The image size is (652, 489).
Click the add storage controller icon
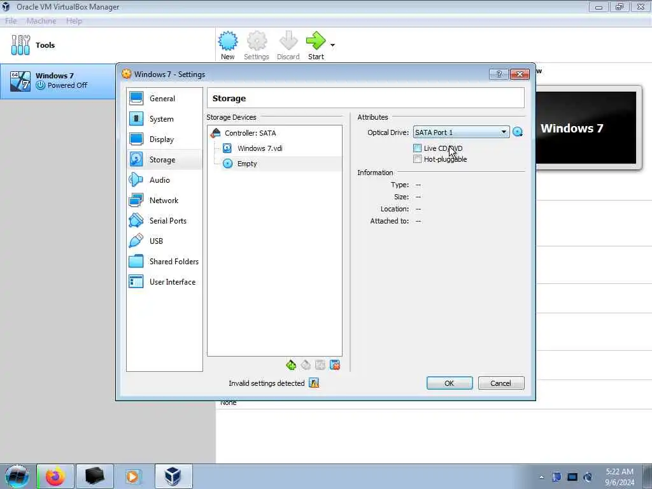(x=291, y=365)
